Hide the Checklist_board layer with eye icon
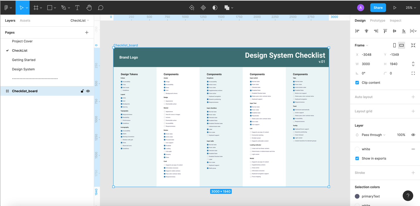Image resolution: width=420 pixels, height=206 pixels. pos(88,91)
